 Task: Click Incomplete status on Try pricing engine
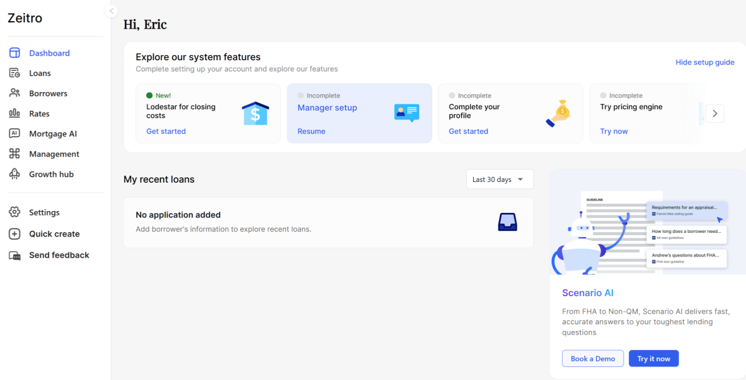(622, 96)
